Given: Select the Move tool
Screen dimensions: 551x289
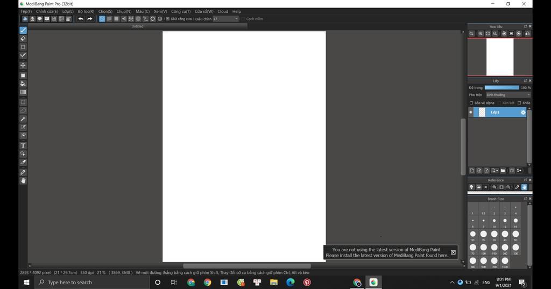Looking at the screenshot, I should pos(23,66).
